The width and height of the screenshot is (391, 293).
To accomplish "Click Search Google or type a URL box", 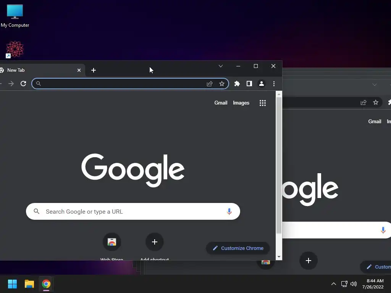I will click(x=133, y=211).
